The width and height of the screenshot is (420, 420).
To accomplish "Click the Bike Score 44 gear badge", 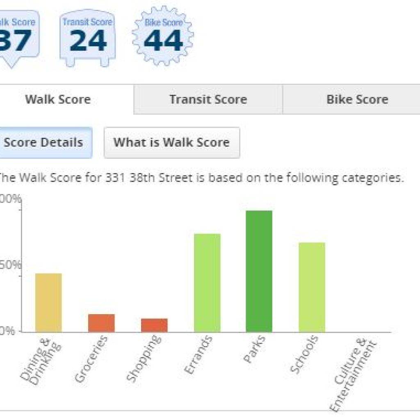I will tap(163, 36).
